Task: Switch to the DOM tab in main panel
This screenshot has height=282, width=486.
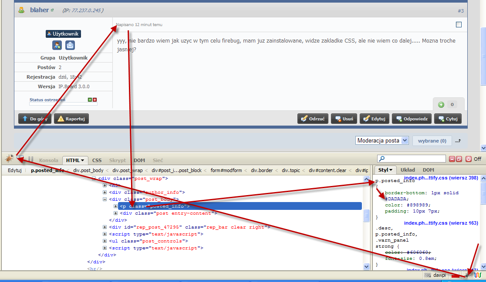Action: tap(139, 160)
